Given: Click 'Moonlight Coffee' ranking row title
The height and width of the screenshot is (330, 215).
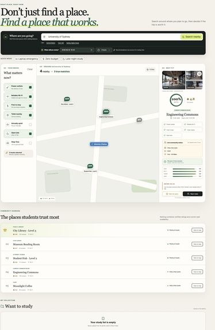Looking at the screenshot, I should [x=22, y=286].
